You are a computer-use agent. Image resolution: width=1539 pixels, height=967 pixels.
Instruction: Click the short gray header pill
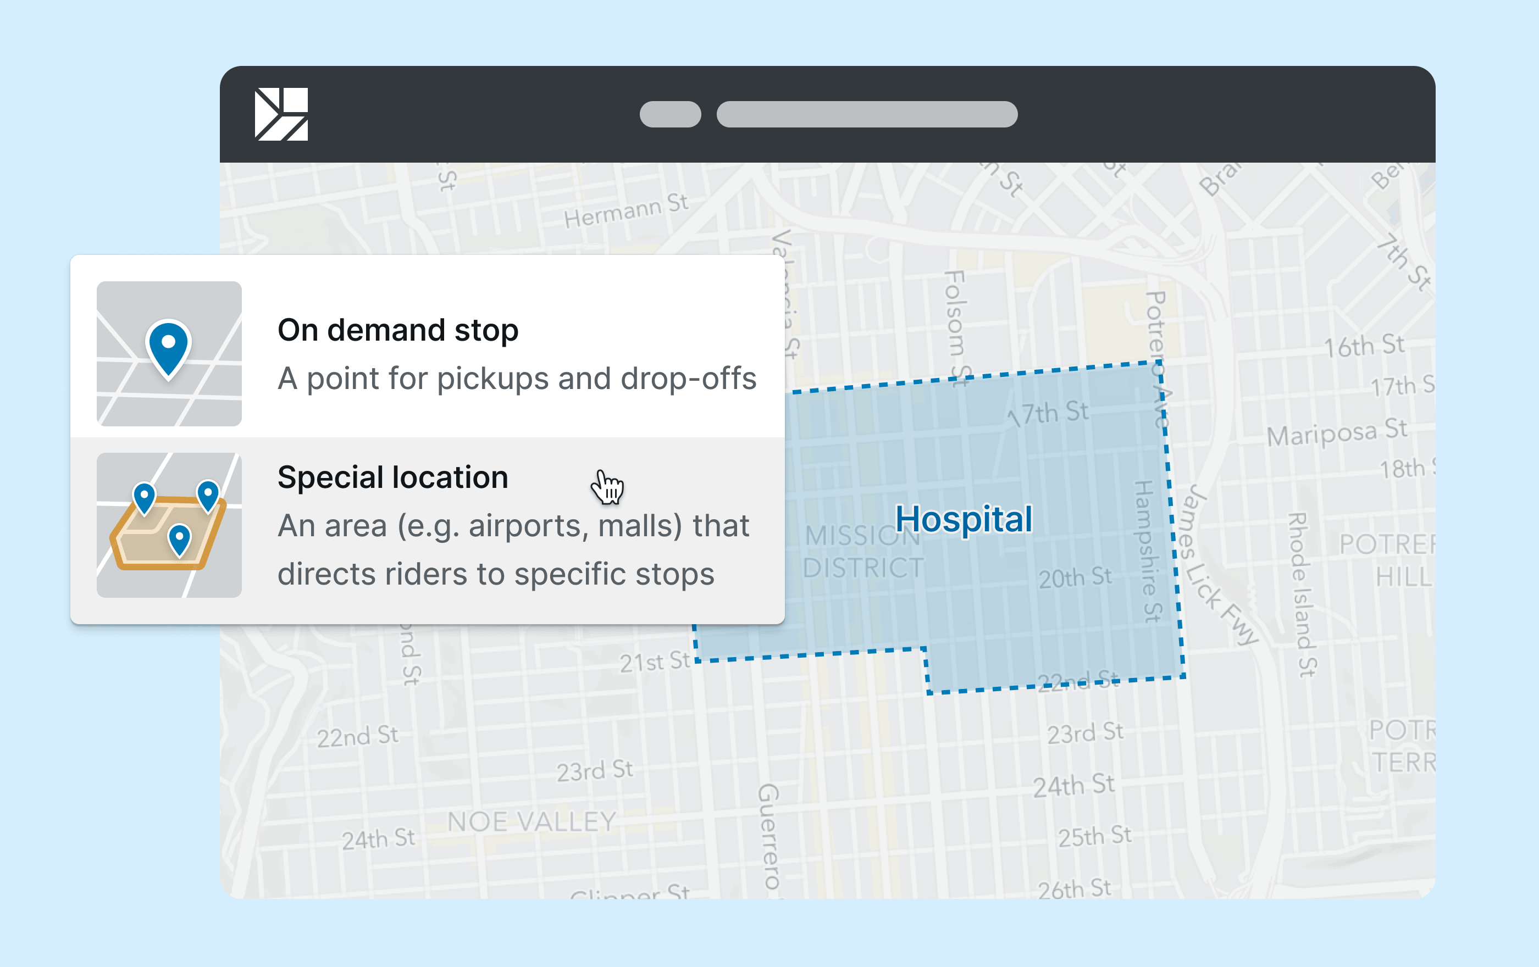[671, 114]
